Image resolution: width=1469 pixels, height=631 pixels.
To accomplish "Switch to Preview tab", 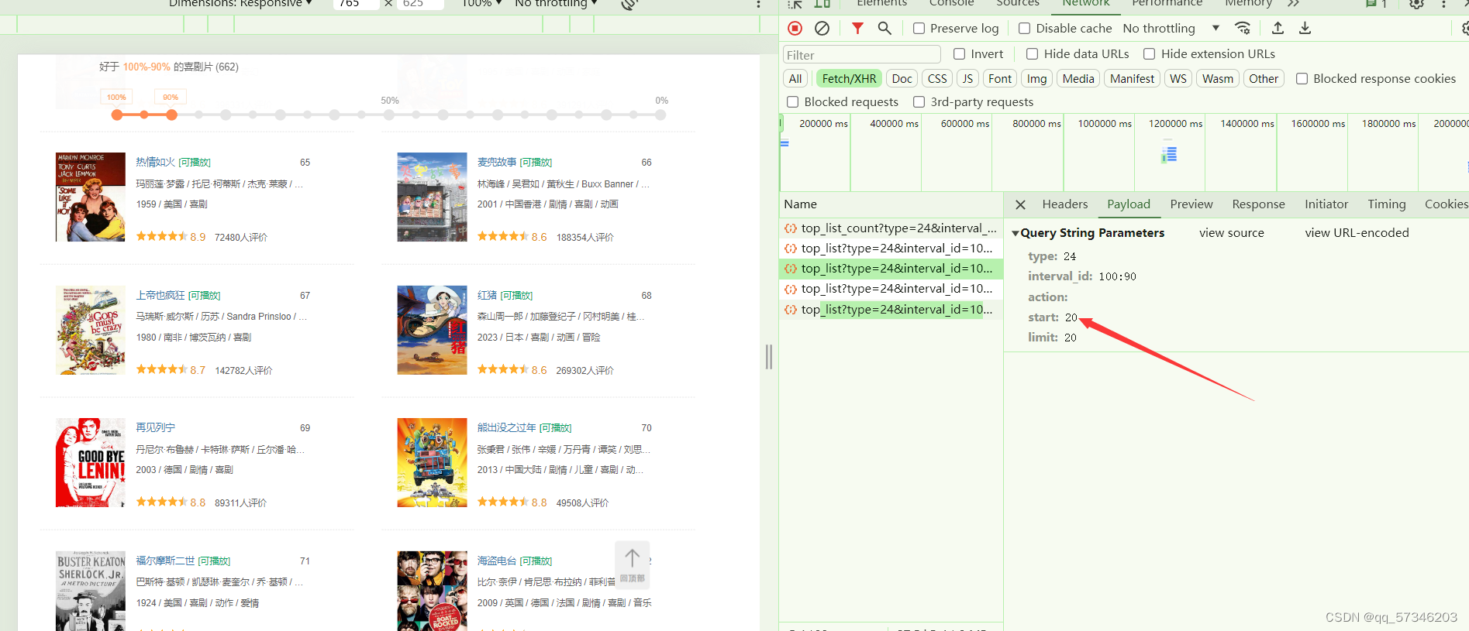I will click(x=1191, y=204).
